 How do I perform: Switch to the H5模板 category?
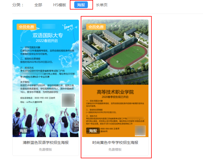(x=59, y=5)
